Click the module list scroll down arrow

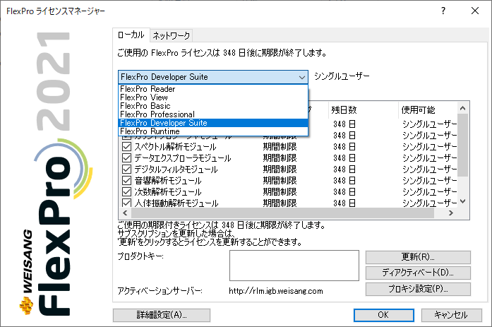click(x=462, y=201)
